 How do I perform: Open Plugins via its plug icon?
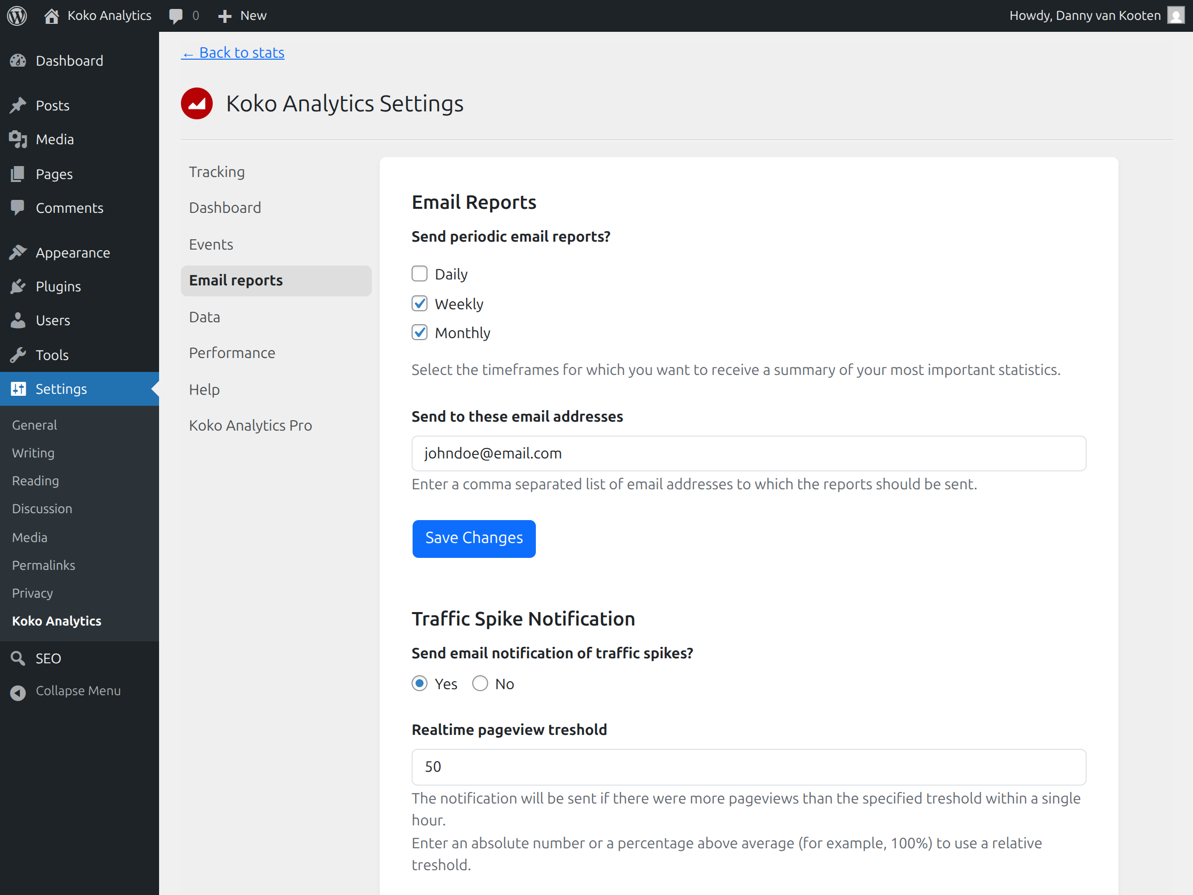[x=19, y=286]
